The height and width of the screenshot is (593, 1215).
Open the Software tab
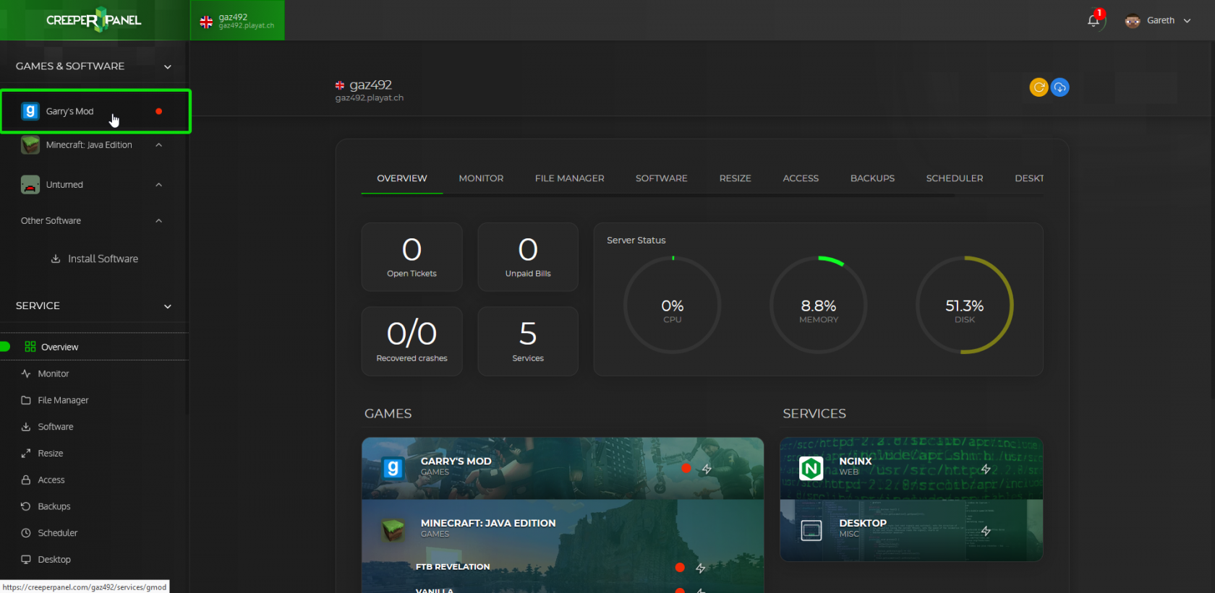click(662, 178)
